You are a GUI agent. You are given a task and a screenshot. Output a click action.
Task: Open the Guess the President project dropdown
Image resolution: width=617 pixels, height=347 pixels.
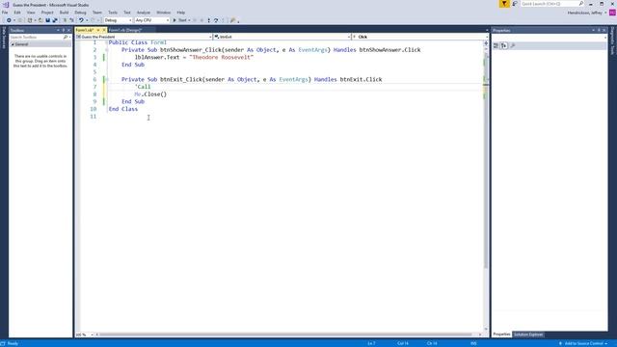click(x=144, y=37)
